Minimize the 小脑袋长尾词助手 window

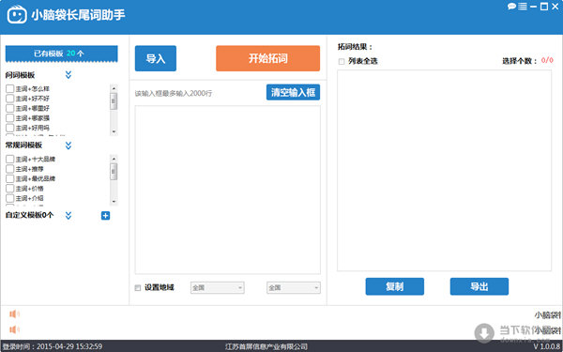[534, 7]
